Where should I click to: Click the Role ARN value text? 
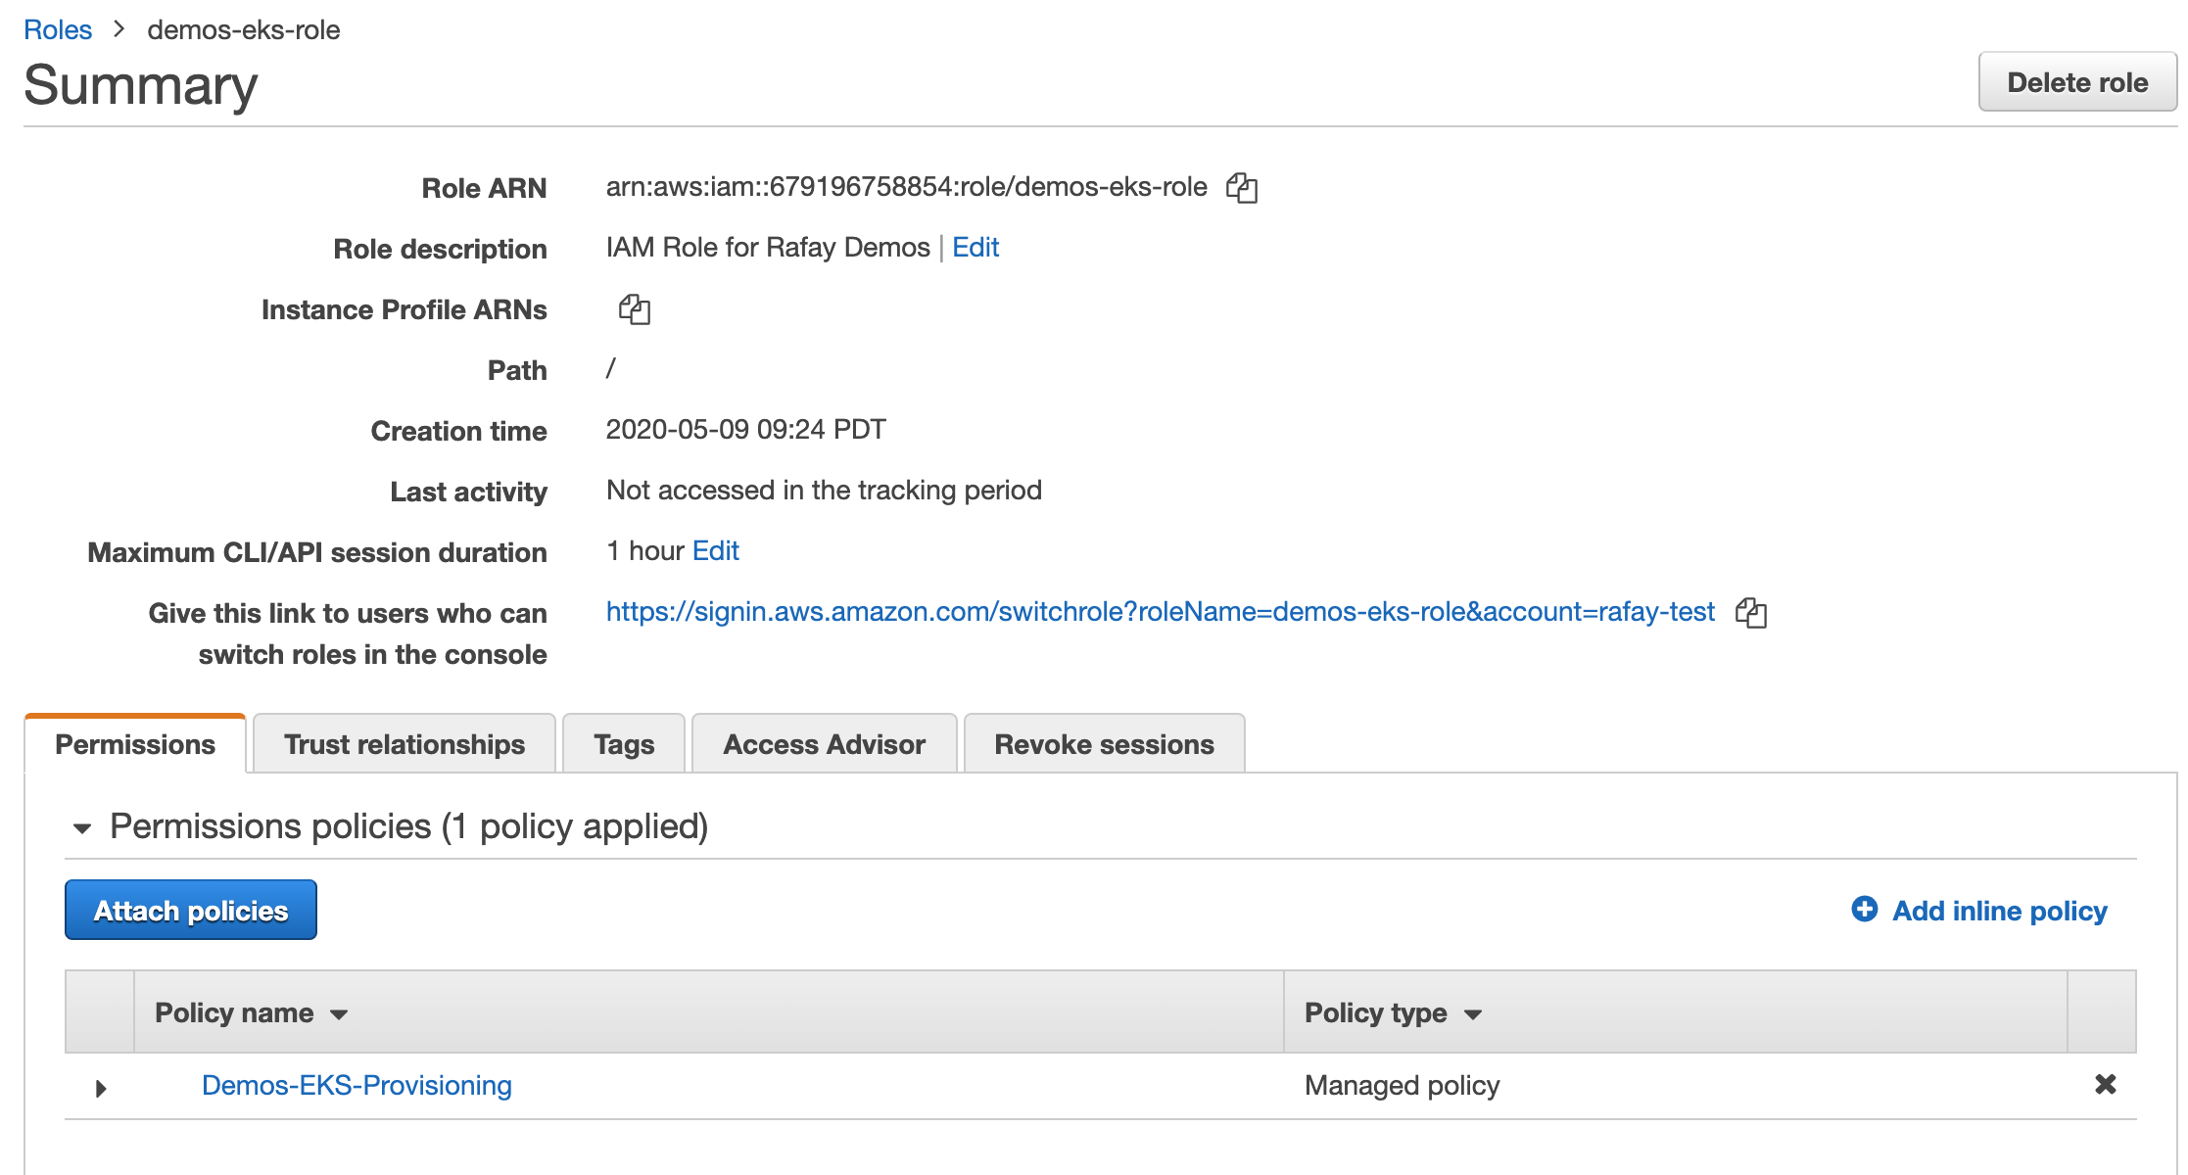(907, 186)
